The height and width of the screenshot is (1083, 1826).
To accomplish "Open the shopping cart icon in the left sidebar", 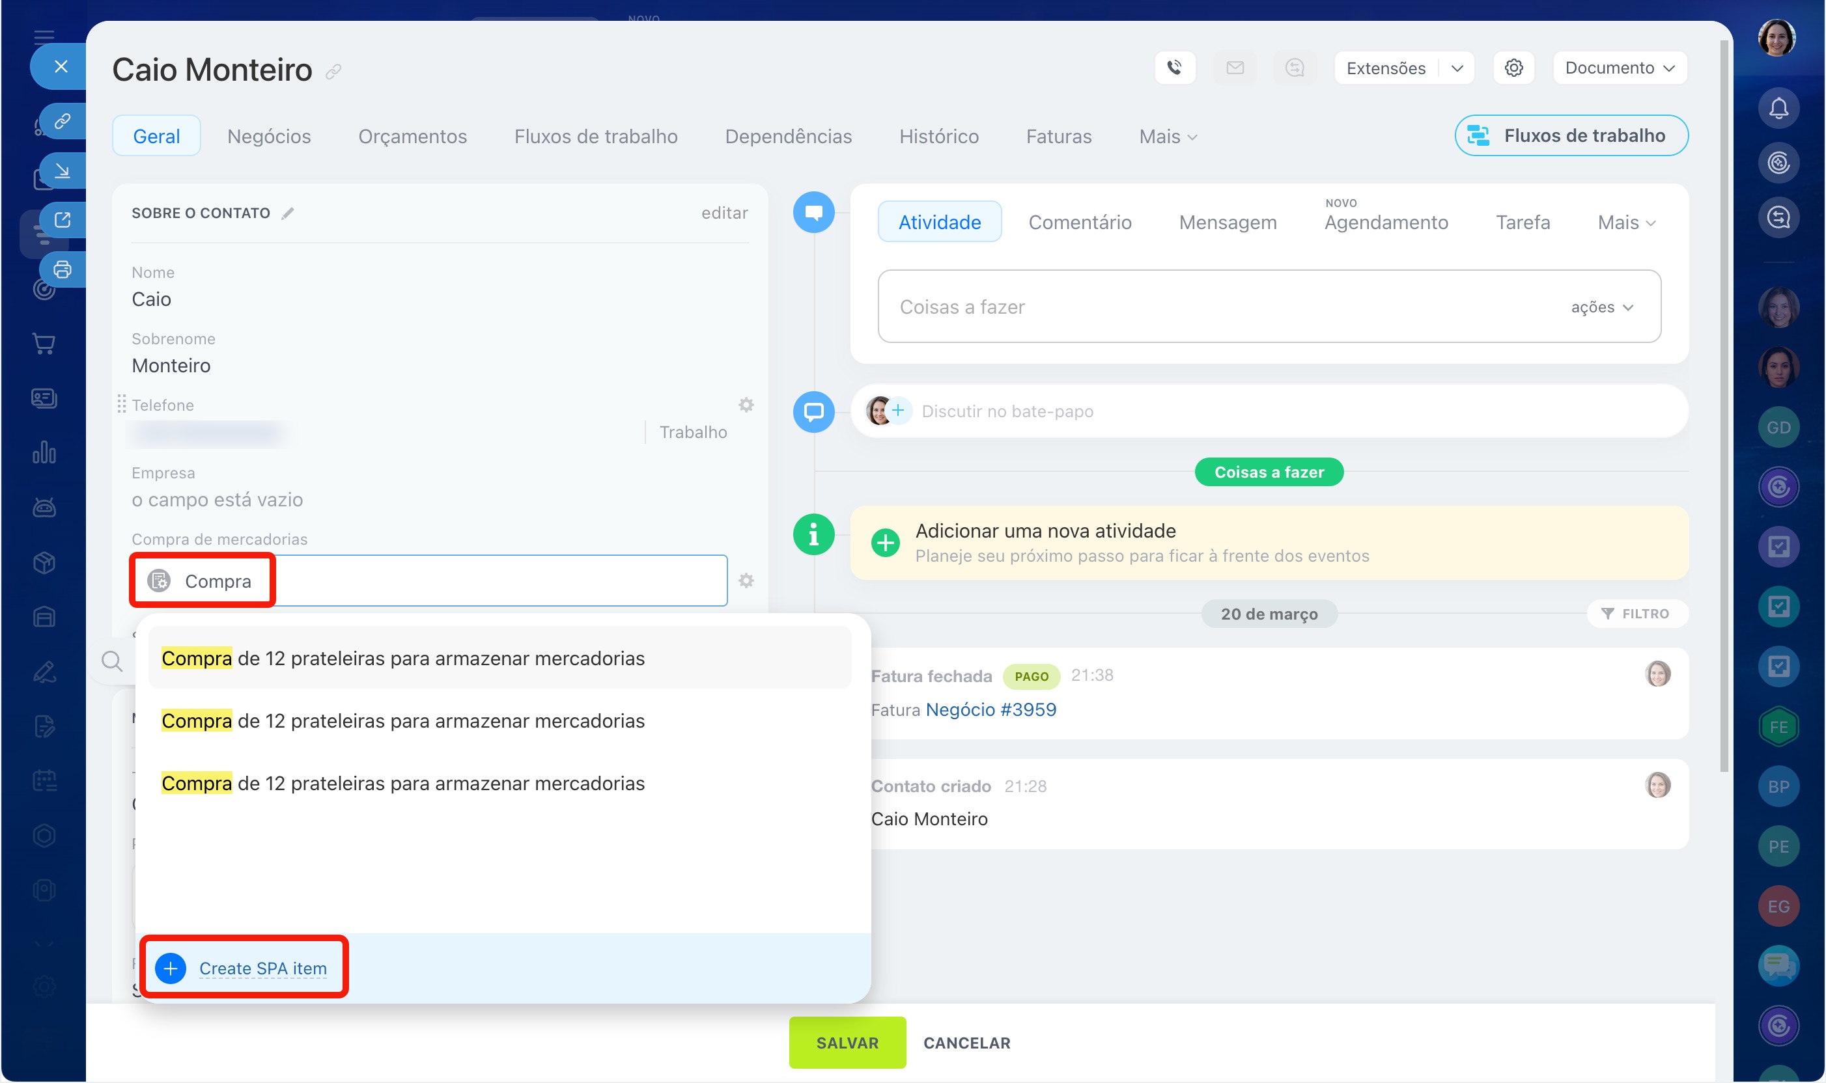I will pos(44,343).
